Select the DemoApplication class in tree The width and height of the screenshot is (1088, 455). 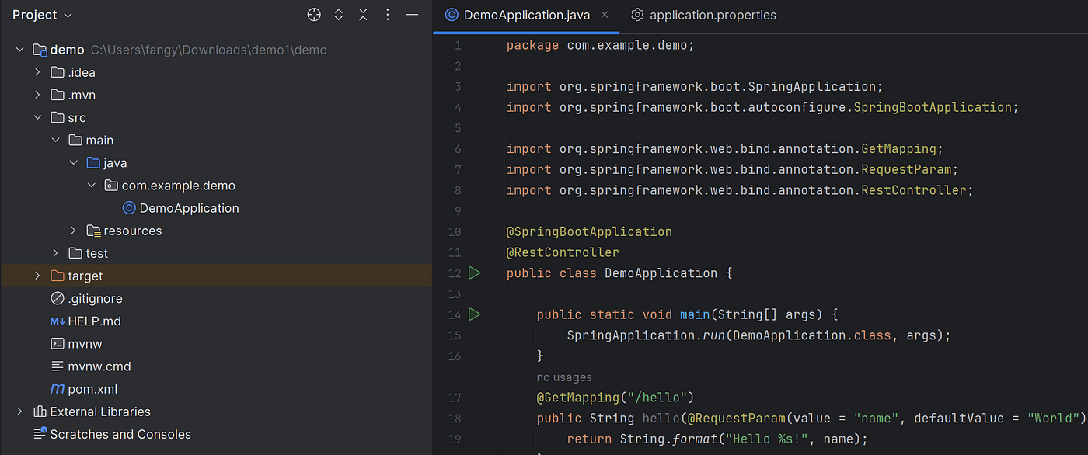[x=189, y=208]
